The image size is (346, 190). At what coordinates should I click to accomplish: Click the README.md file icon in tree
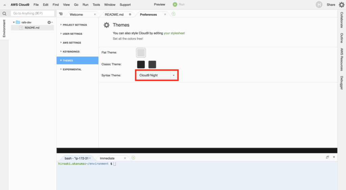coord(21,28)
